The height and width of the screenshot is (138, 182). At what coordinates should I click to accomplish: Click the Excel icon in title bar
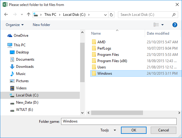tap(5, 5)
